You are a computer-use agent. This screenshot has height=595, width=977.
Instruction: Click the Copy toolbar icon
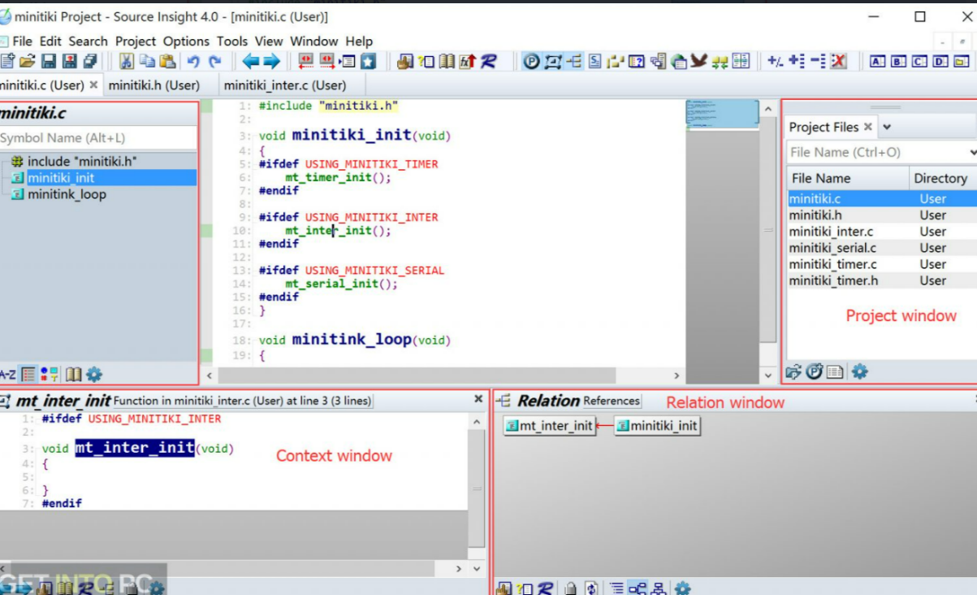tap(147, 61)
